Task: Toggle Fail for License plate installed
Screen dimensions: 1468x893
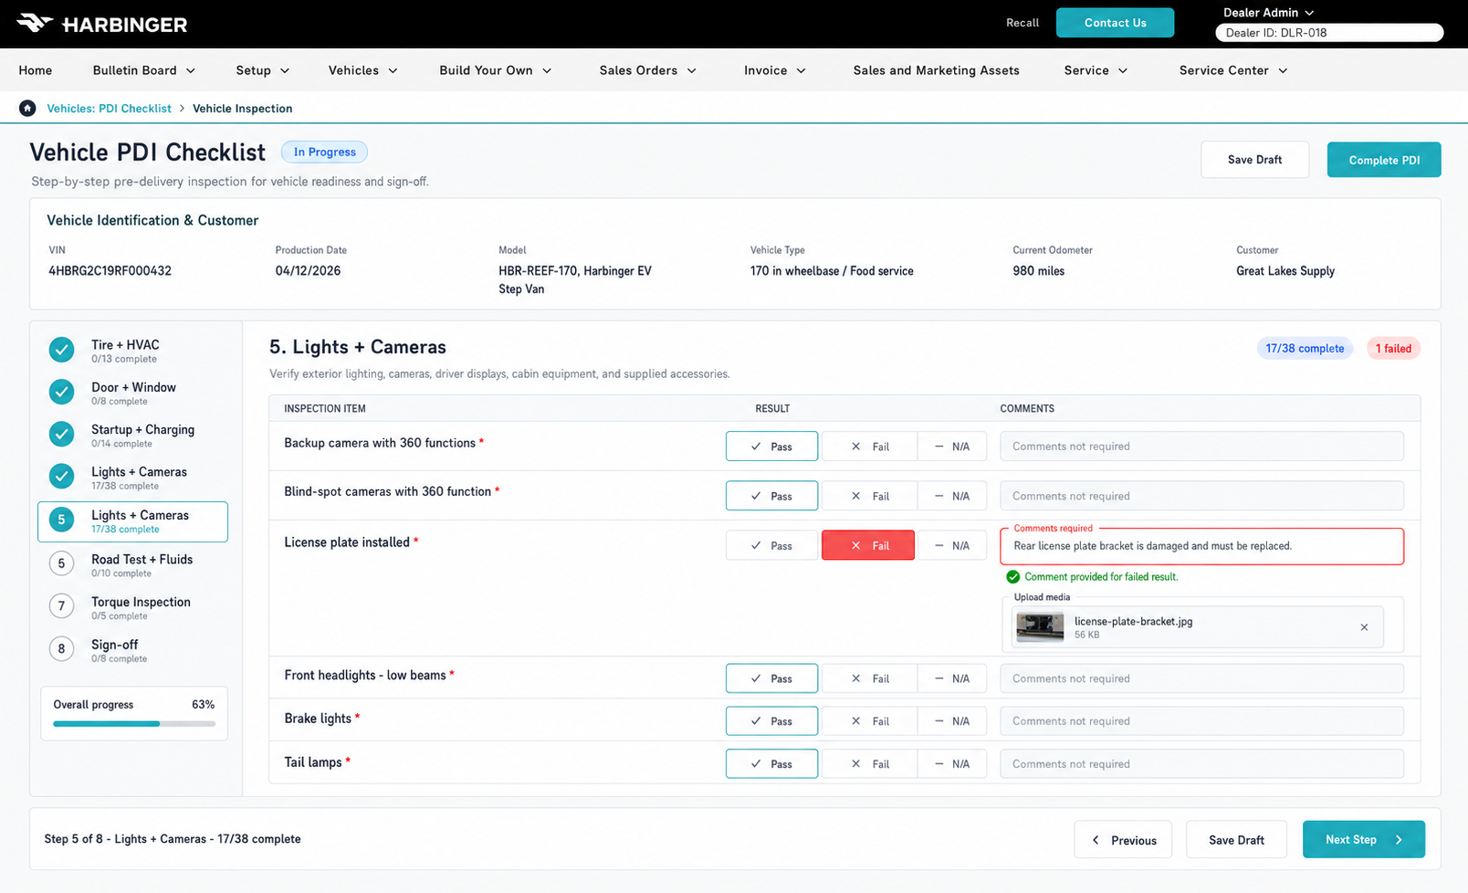Action: [x=868, y=545]
